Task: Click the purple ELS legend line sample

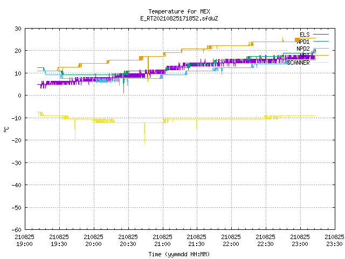Action: click(x=321, y=35)
